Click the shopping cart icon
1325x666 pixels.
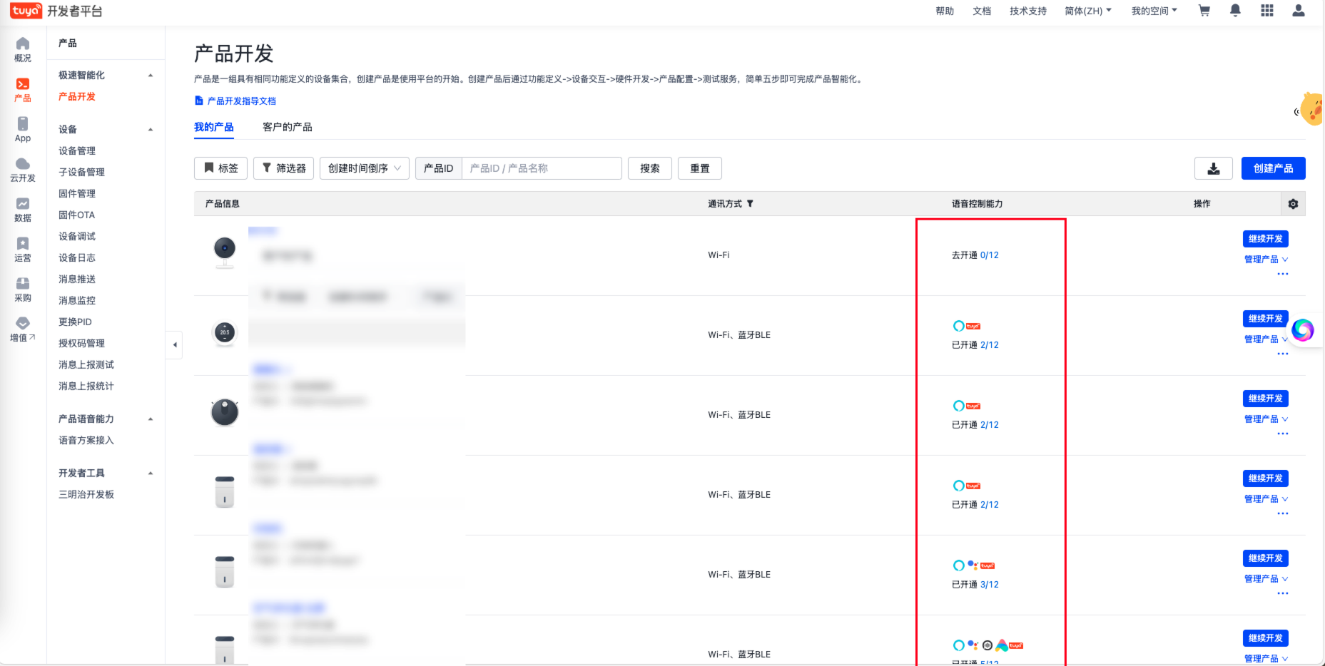pyautogui.click(x=1204, y=11)
